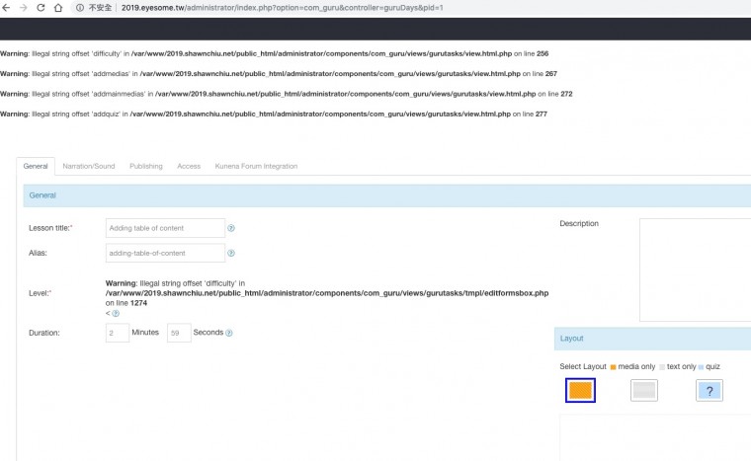Click the address bar URL
751x461 pixels.
tap(282, 8)
